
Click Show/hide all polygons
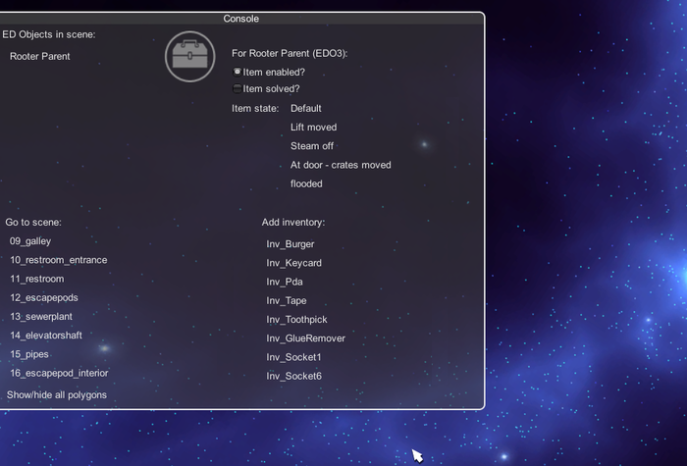[57, 394]
